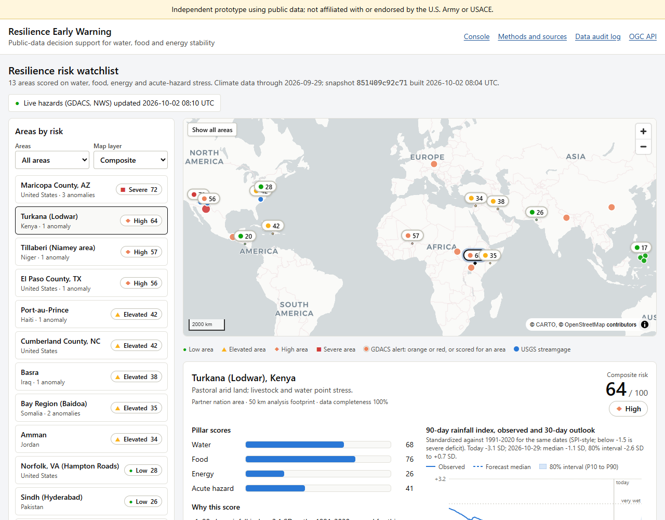The width and height of the screenshot is (665, 520).
Task: Click the Food pillar score bar
Action: tap(318, 459)
